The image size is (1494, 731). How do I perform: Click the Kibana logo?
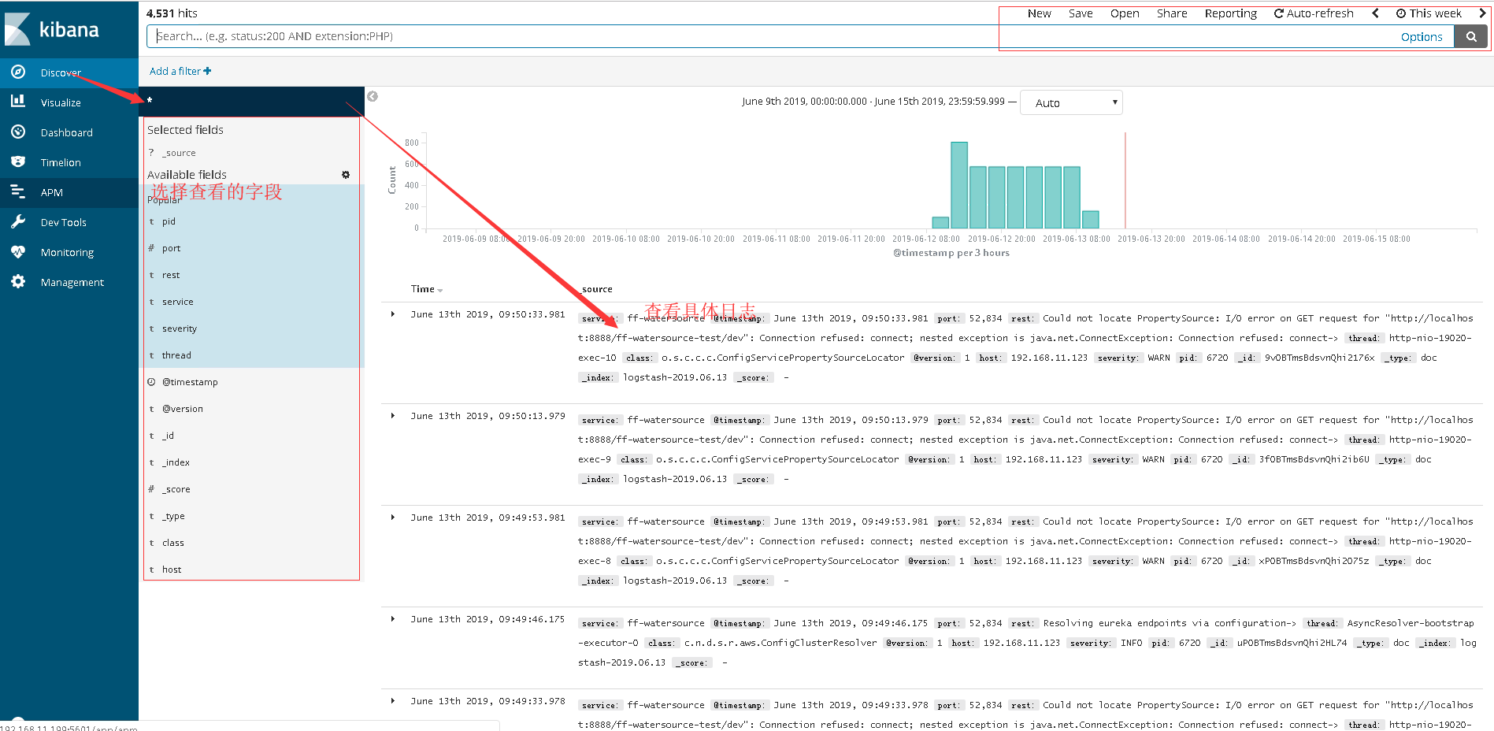click(52, 29)
